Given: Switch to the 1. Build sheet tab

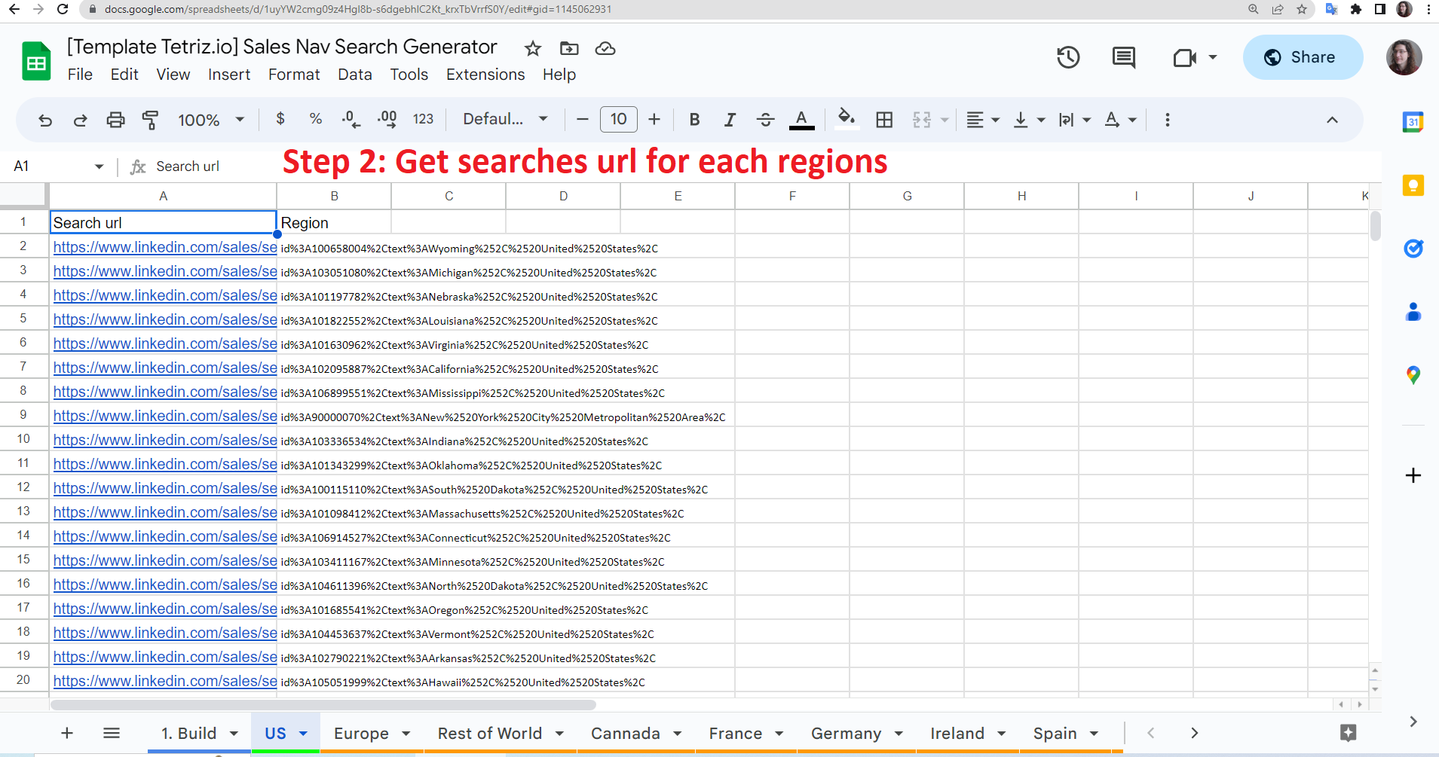Looking at the screenshot, I should tap(188, 734).
